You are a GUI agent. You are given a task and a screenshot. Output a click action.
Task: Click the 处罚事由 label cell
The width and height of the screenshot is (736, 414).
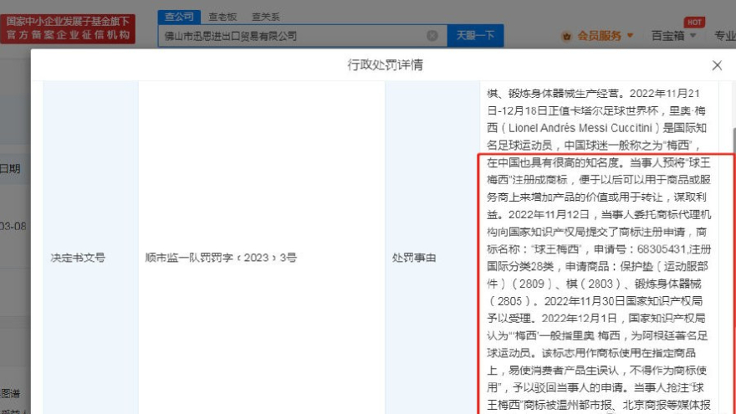414,258
